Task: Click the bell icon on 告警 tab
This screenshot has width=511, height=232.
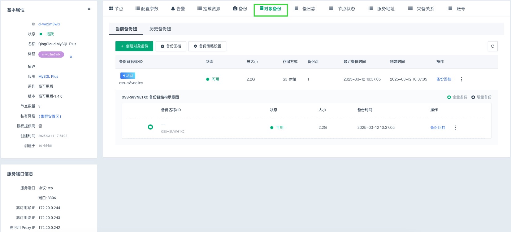Action: 173,9
